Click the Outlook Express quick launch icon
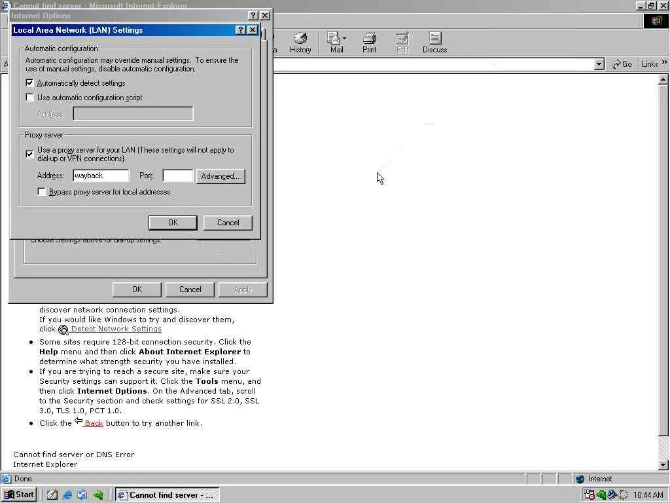 click(x=82, y=495)
